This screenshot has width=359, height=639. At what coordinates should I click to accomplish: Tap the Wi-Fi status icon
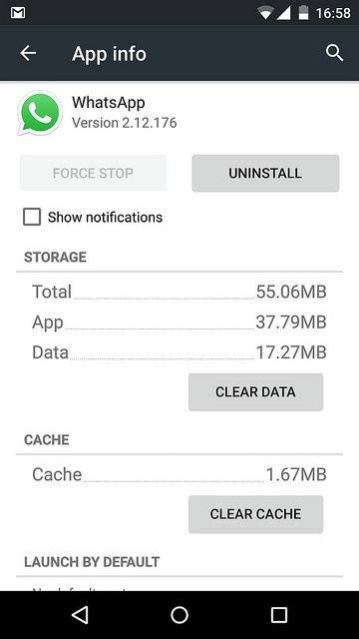pyautogui.click(x=266, y=13)
